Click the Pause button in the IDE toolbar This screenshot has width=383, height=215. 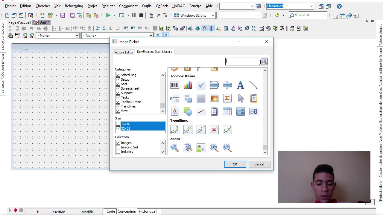[x=133, y=15]
